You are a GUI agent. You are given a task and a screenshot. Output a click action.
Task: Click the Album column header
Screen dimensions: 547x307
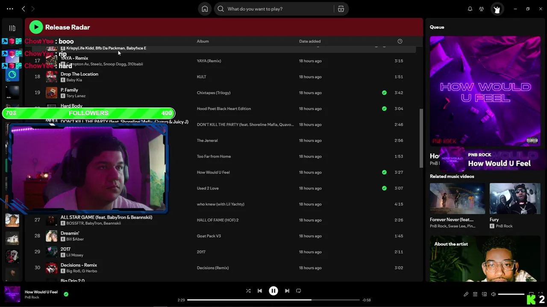[203, 41]
